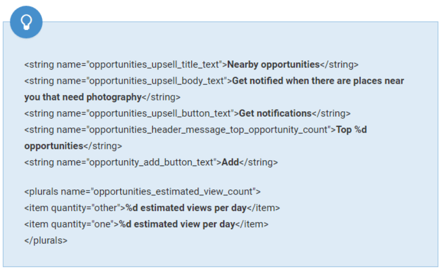Click the bold "Add" string value

(230, 162)
